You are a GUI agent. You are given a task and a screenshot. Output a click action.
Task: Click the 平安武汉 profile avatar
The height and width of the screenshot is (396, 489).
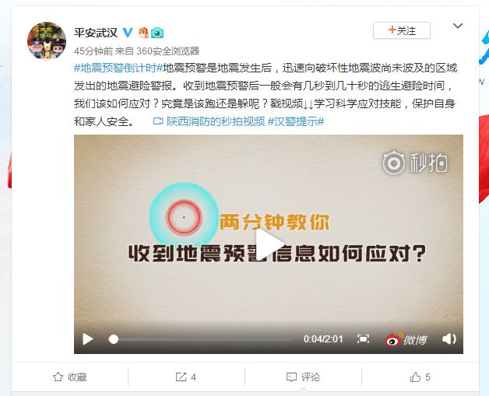tap(47, 40)
